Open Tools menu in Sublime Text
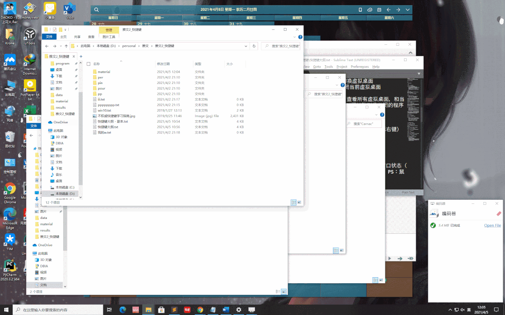505x315 pixels. [329, 67]
